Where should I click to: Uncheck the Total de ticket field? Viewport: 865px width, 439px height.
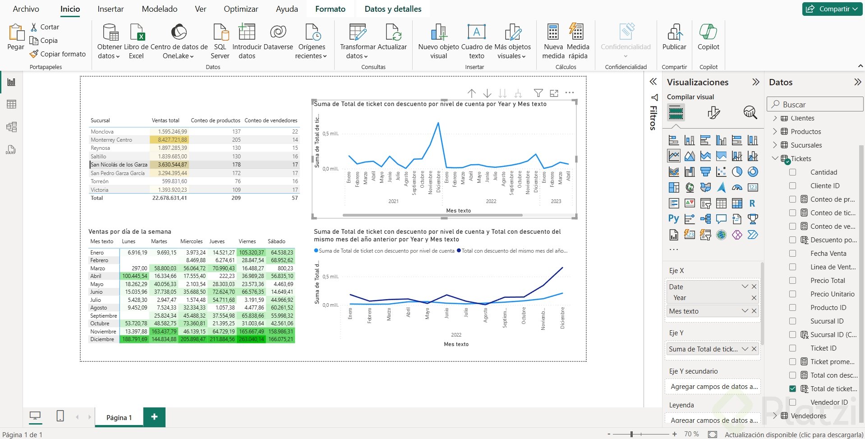[x=792, y=389]
